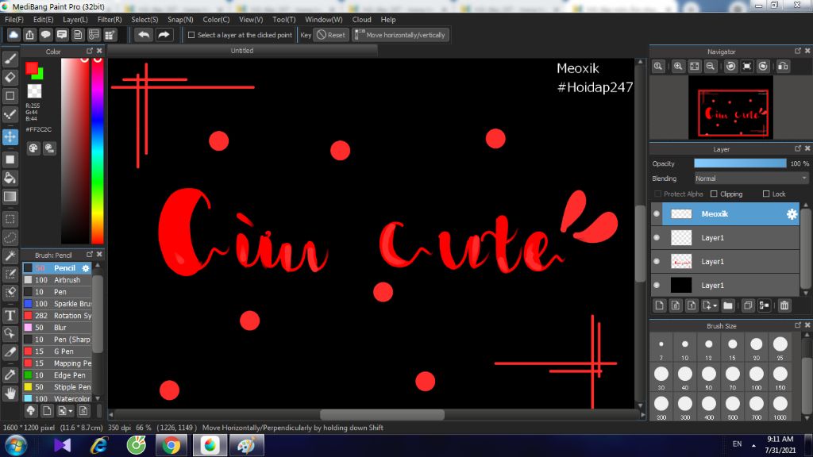Toggle Move horizontally/vertically option

[x=400, y=35]
